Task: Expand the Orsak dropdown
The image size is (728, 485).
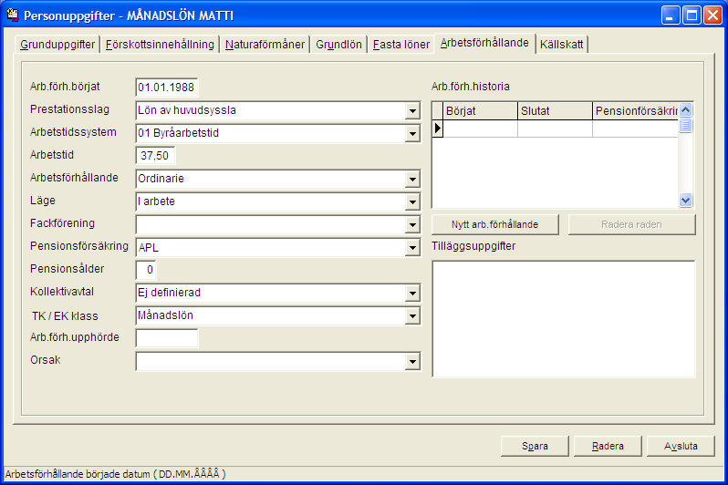Action: 412,362
